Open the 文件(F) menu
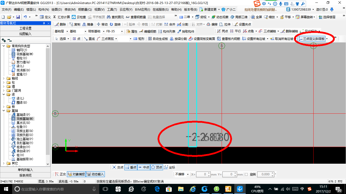The image size is (346, 194). tap(7, 10)
